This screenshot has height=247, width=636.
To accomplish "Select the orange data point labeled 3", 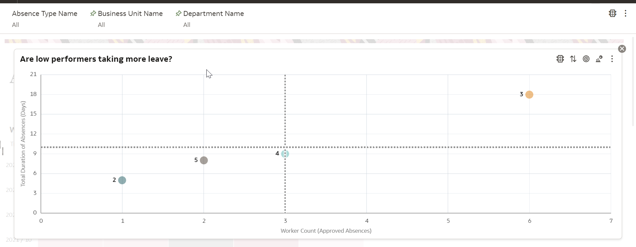I will 529,95.
